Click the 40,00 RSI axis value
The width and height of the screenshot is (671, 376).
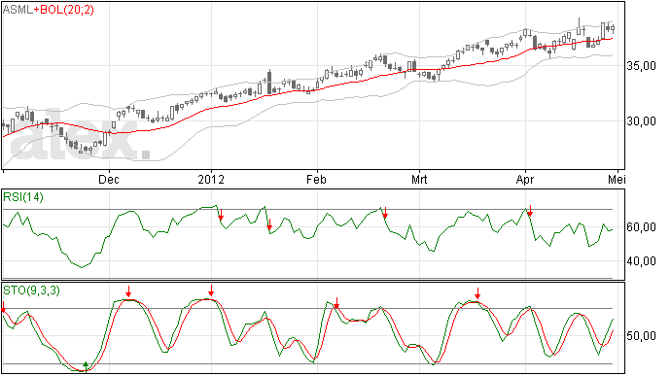pos(641,261)
